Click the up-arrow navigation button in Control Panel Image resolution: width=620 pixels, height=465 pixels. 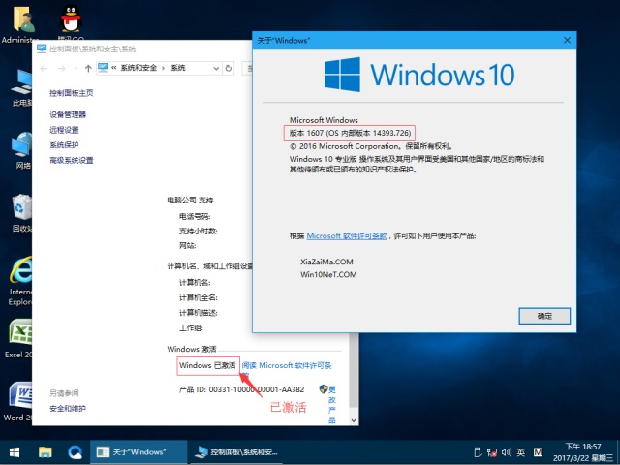[88, 68]
